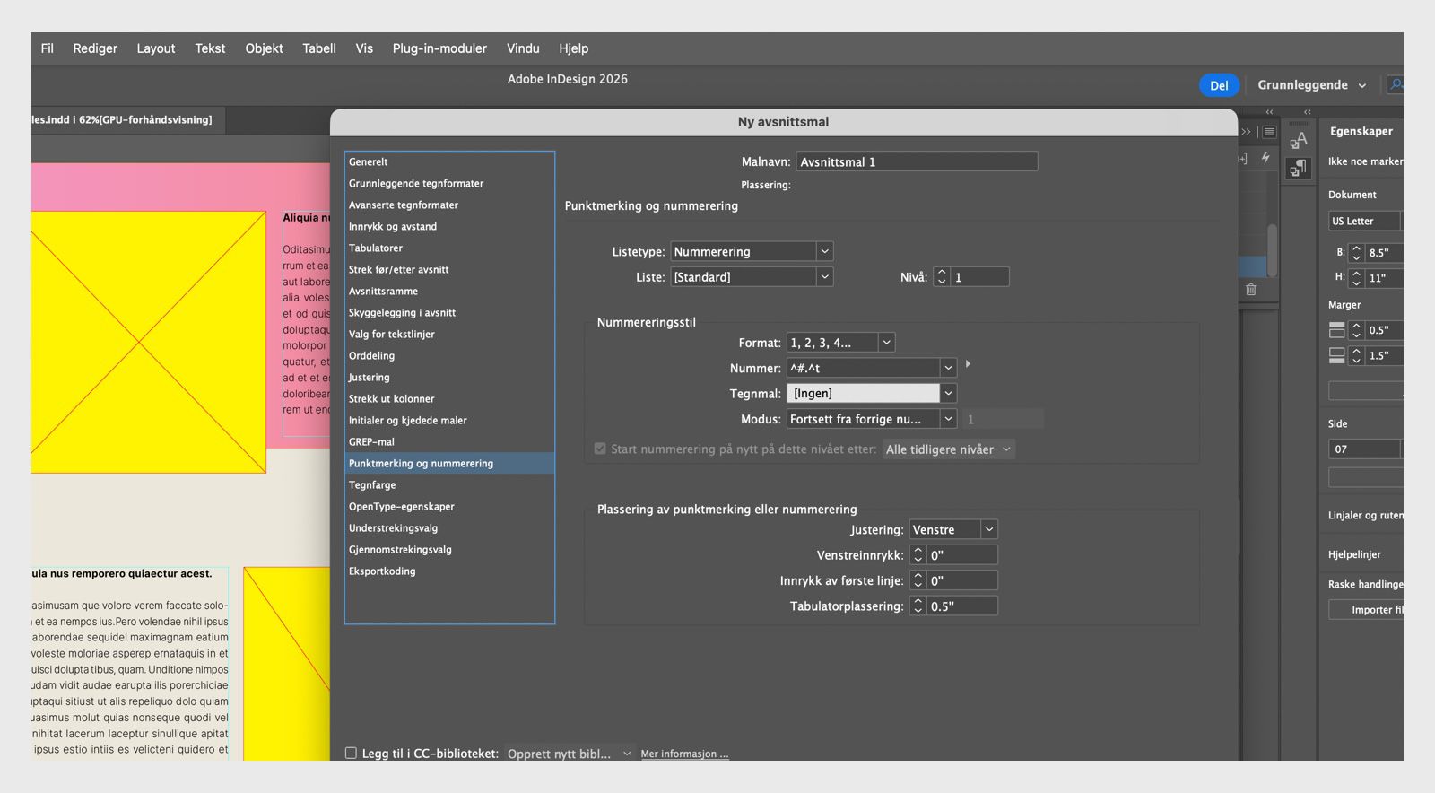This screenshot has height=793, width=1435.
Task: Open the Hjelp menu
Action: pyautogui.click(x=574, y=48)
